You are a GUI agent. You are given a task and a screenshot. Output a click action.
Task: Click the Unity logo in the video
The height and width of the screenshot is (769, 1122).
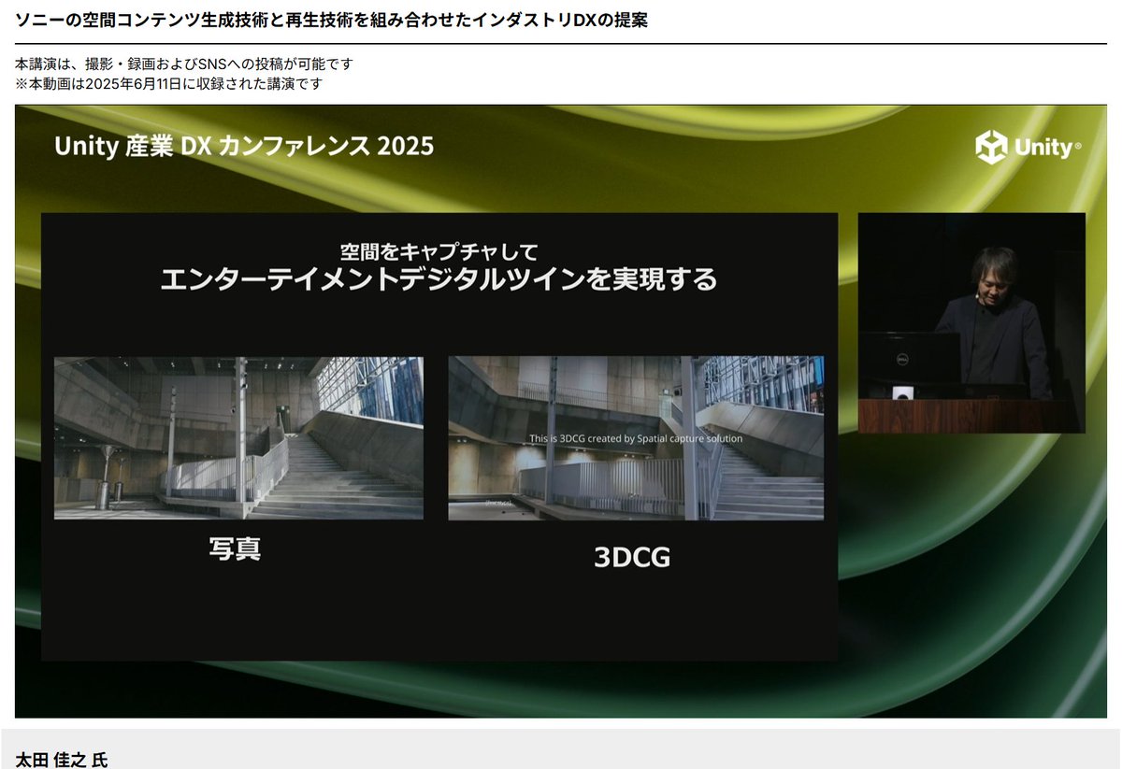pyautogui.click(x=1028, y=148)
